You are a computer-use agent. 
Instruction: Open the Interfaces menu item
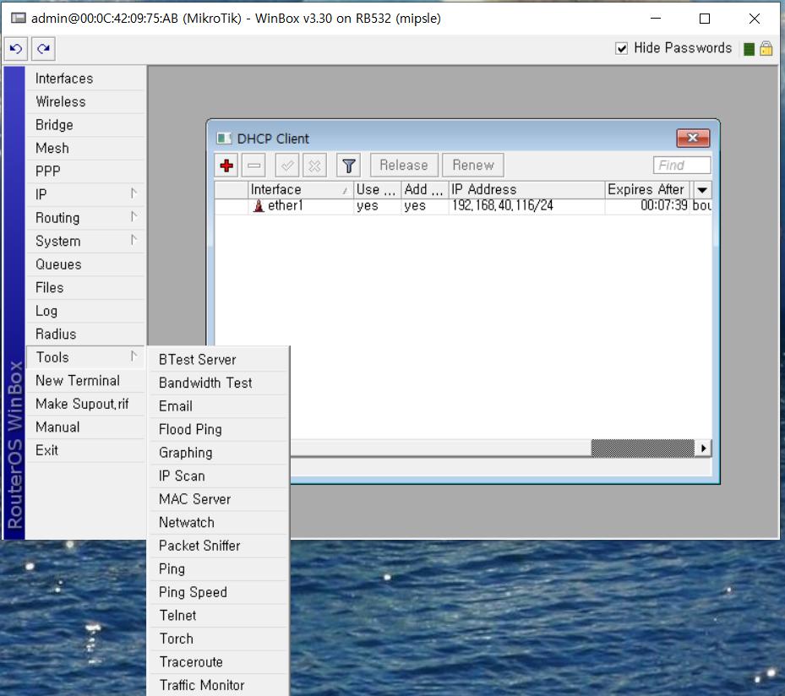tap(85, 78)
